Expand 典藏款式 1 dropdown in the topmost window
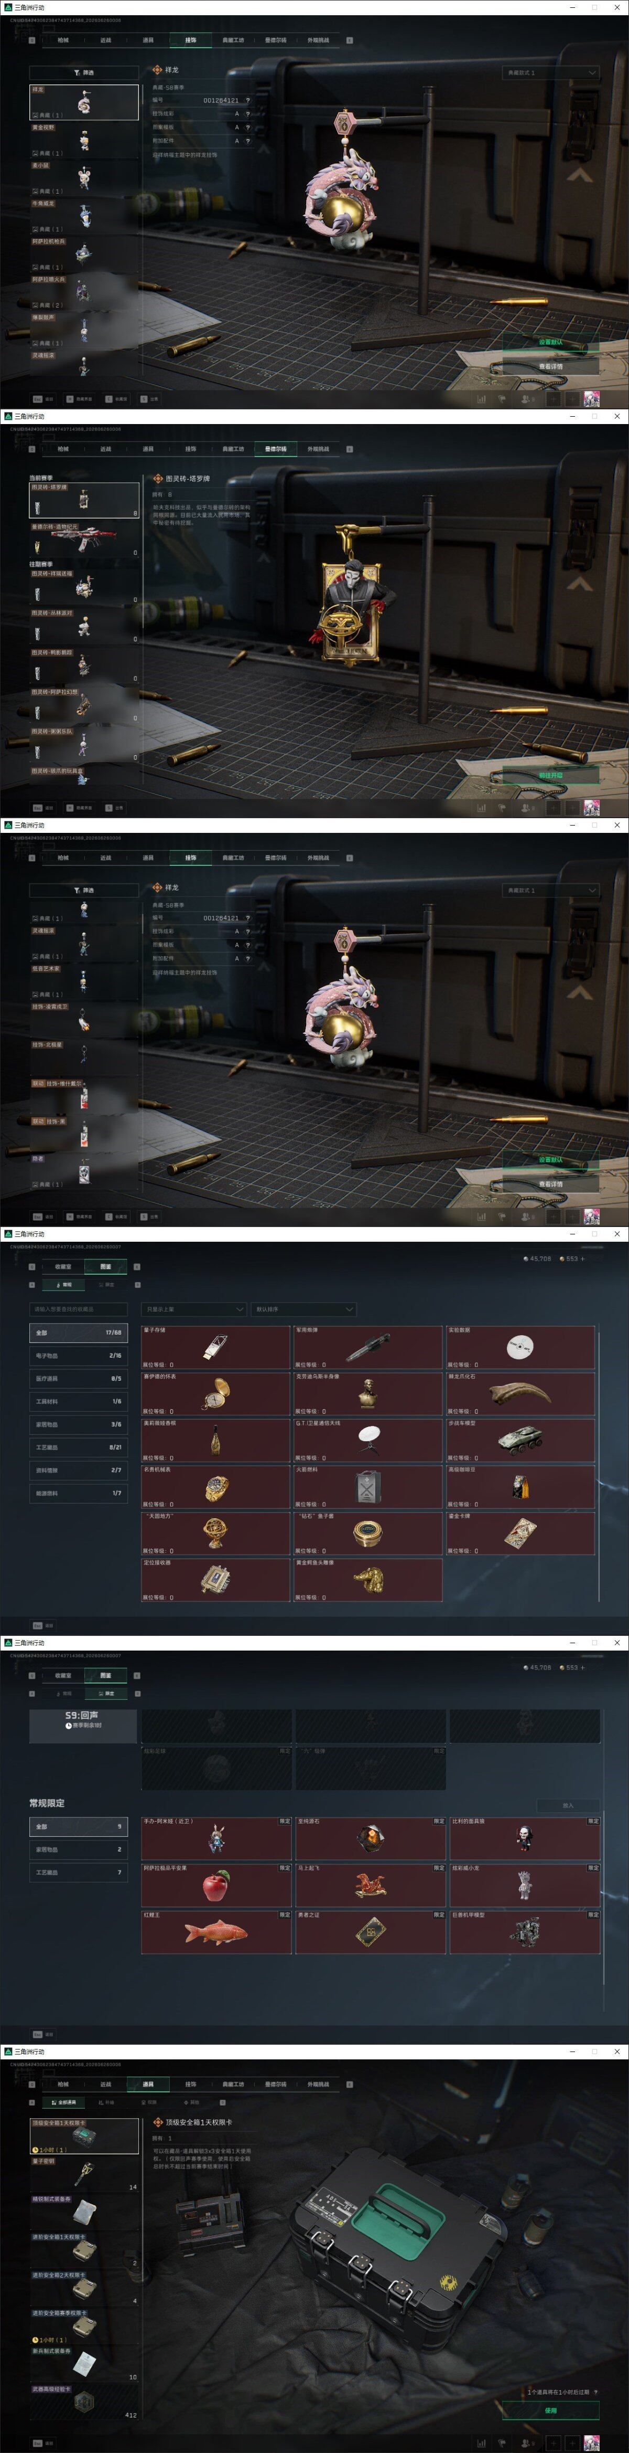The image size is (629, 2453). click(x=551, y=72)
